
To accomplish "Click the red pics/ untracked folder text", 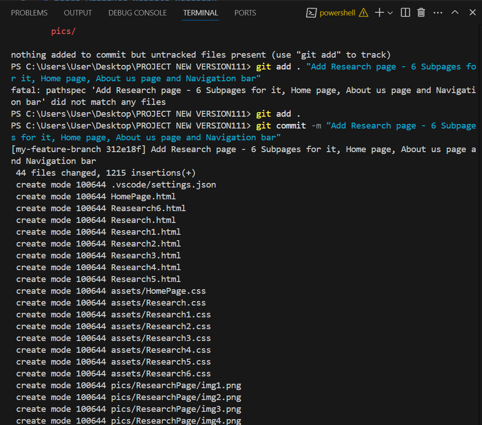I will click(x=63, y=31).
